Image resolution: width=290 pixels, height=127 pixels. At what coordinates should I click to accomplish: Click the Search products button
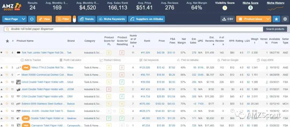click(x=275, y=29)
